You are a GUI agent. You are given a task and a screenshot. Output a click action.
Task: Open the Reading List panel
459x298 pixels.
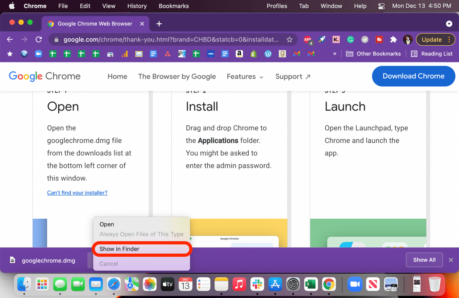coord(431,54)
